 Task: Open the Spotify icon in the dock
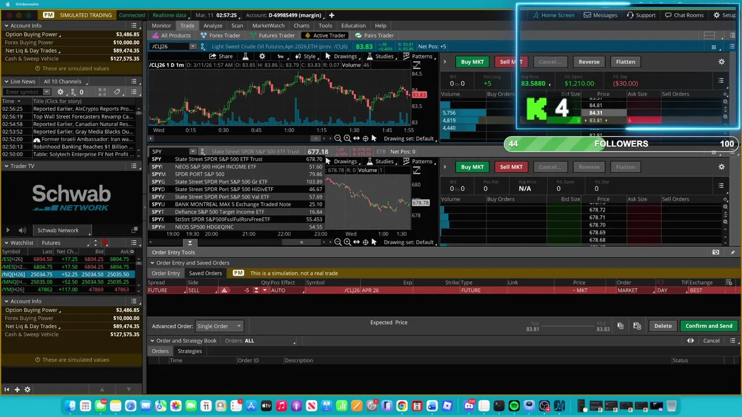pyautogui.click(x=514, y=406)
